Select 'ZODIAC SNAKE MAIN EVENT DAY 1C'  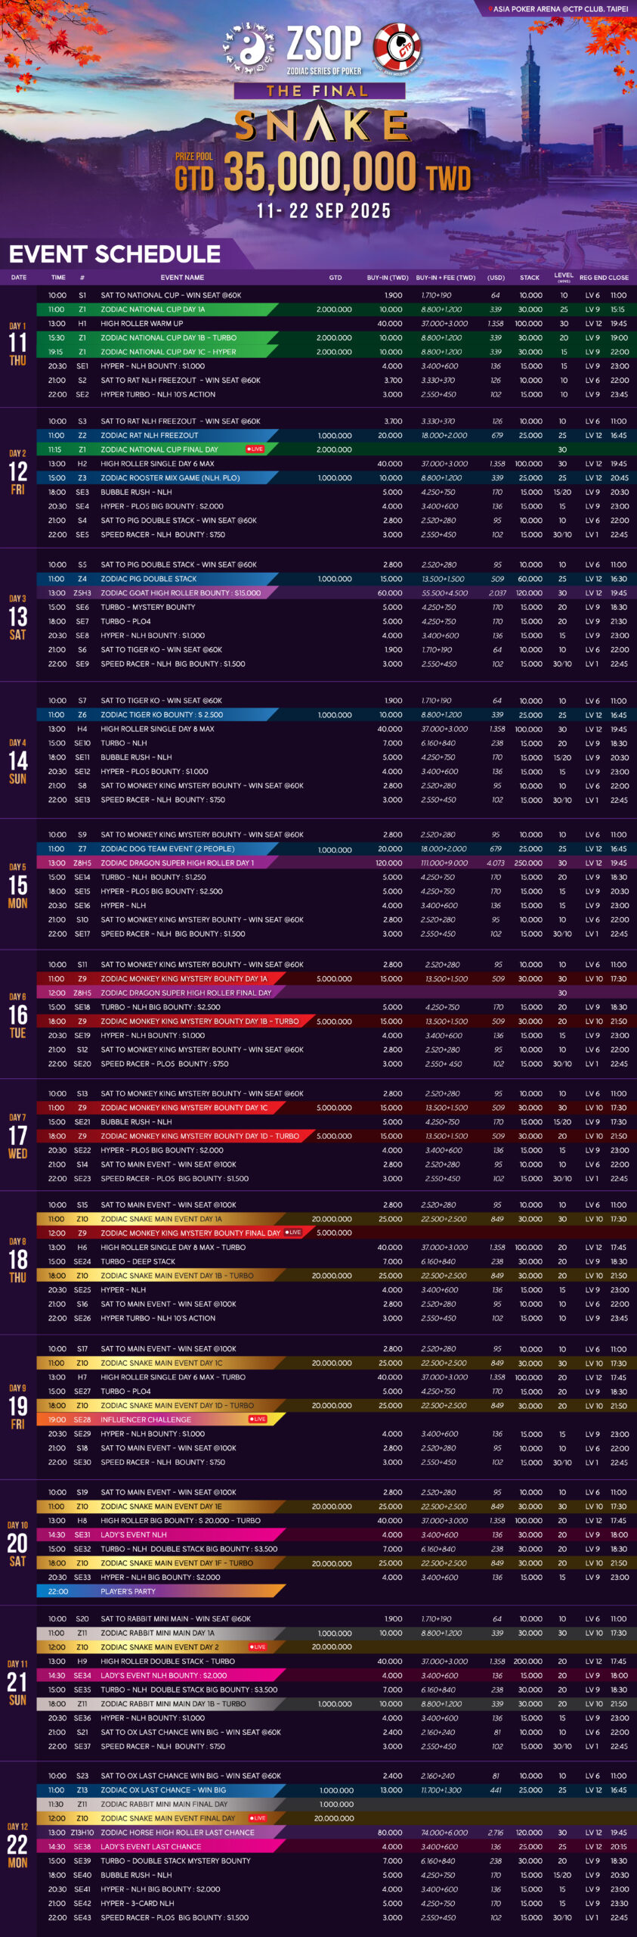pyautogui.click(x=162, y=1363)
